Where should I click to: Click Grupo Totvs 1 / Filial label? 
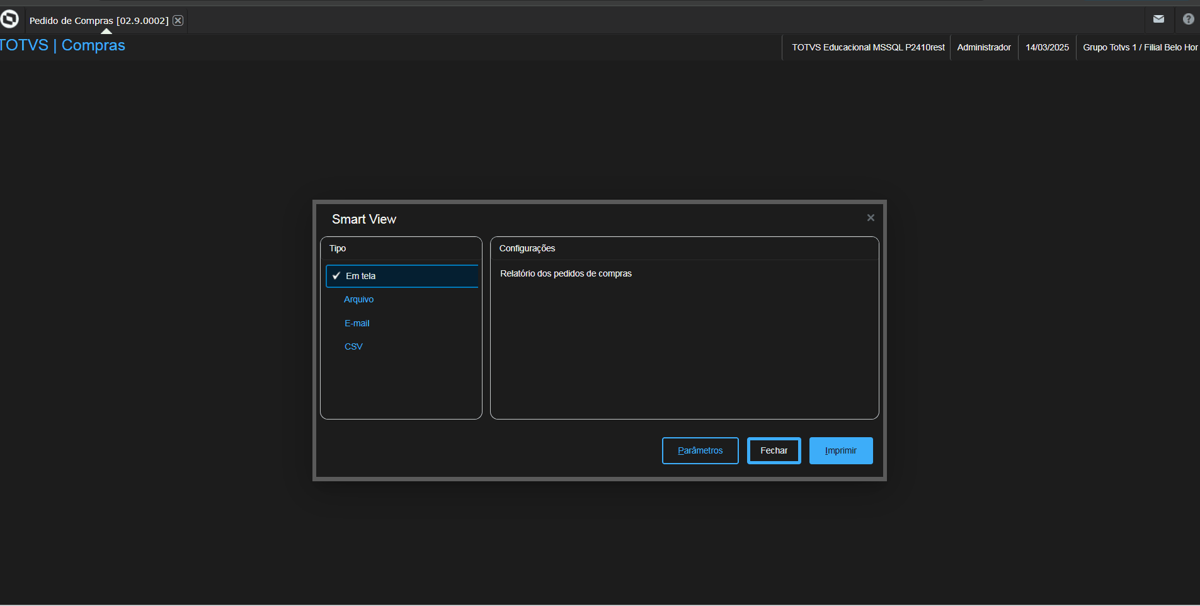(x=1140, y=47)
